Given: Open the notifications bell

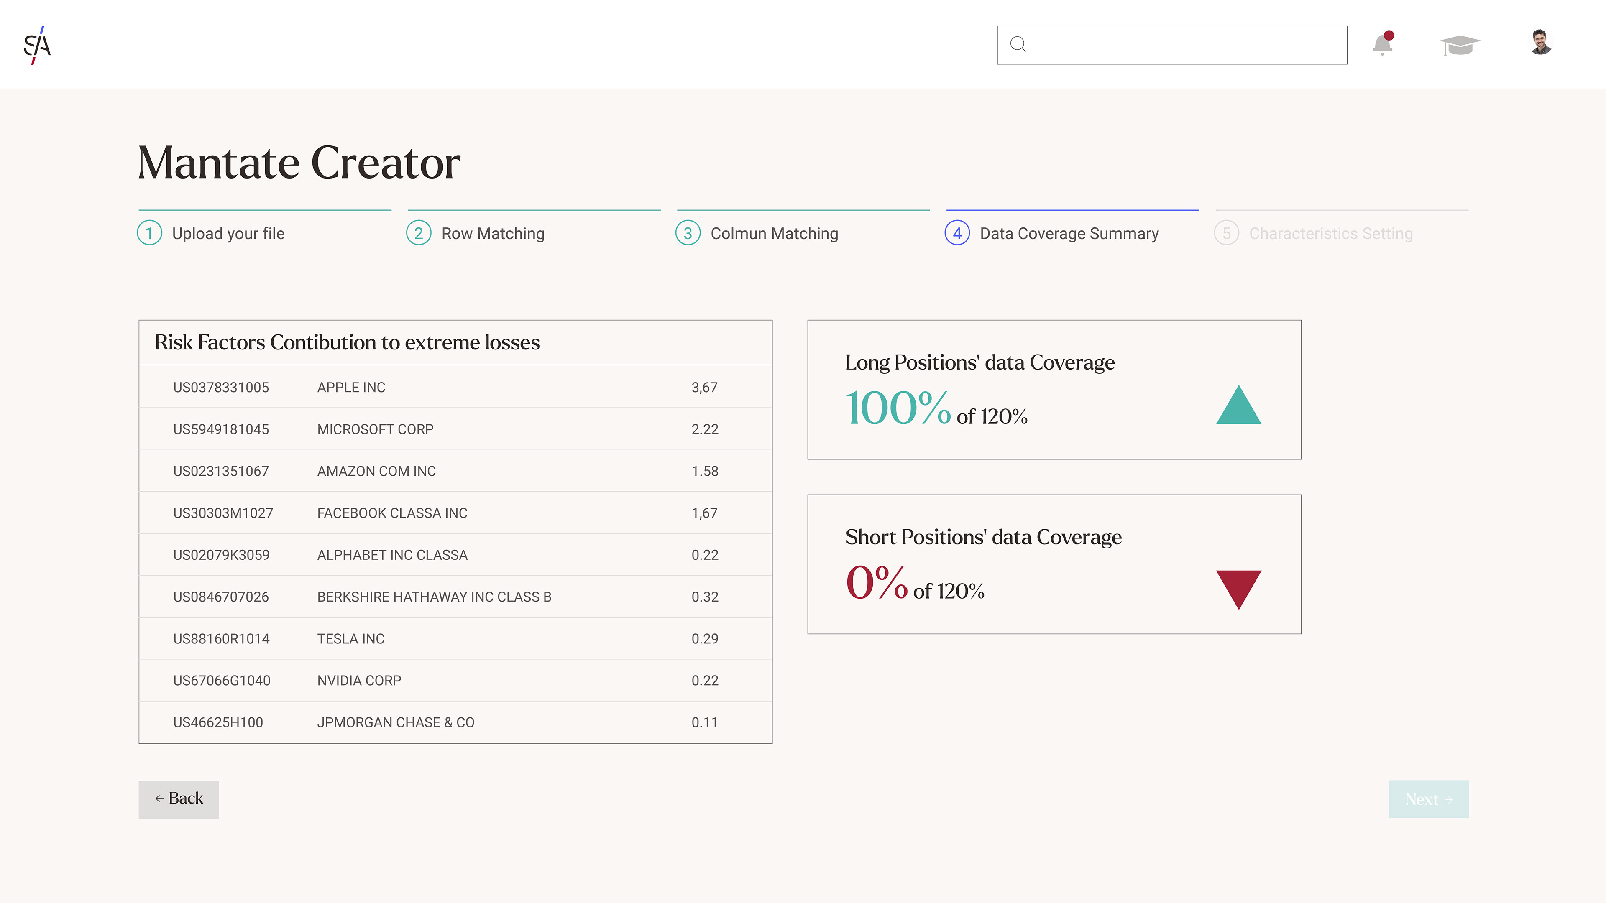Looking at the screenshot, I should tap(1383, 43).
